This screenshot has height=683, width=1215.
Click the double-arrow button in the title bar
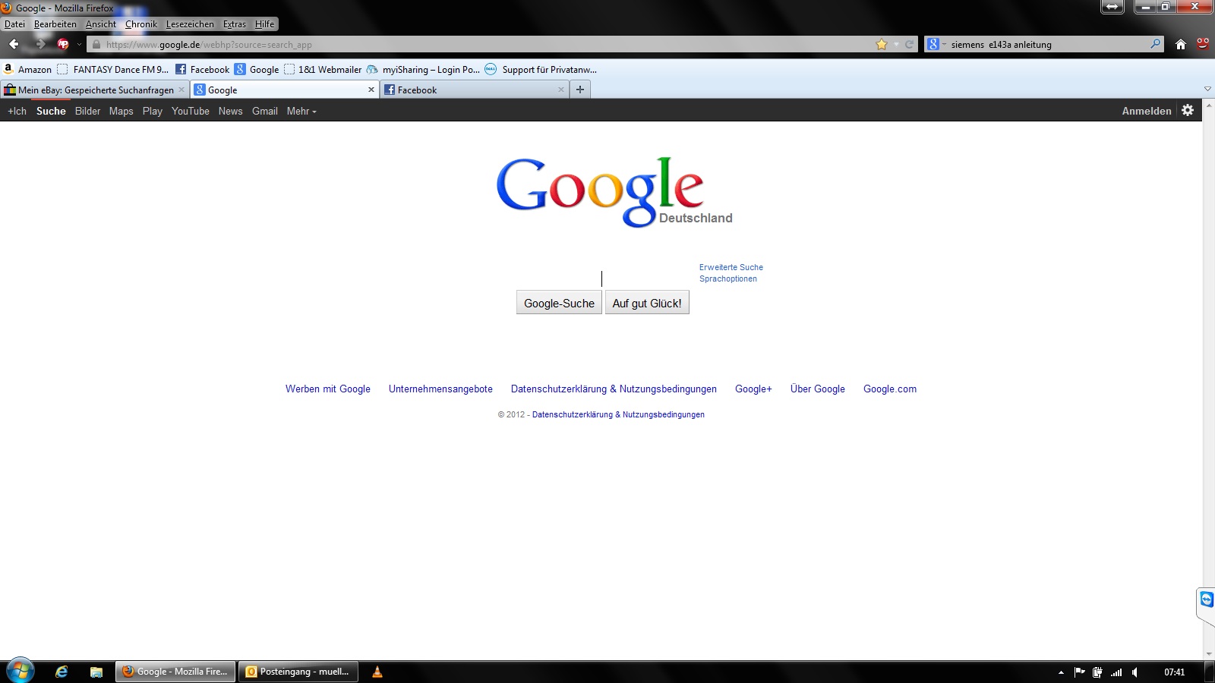[1112, 7]
